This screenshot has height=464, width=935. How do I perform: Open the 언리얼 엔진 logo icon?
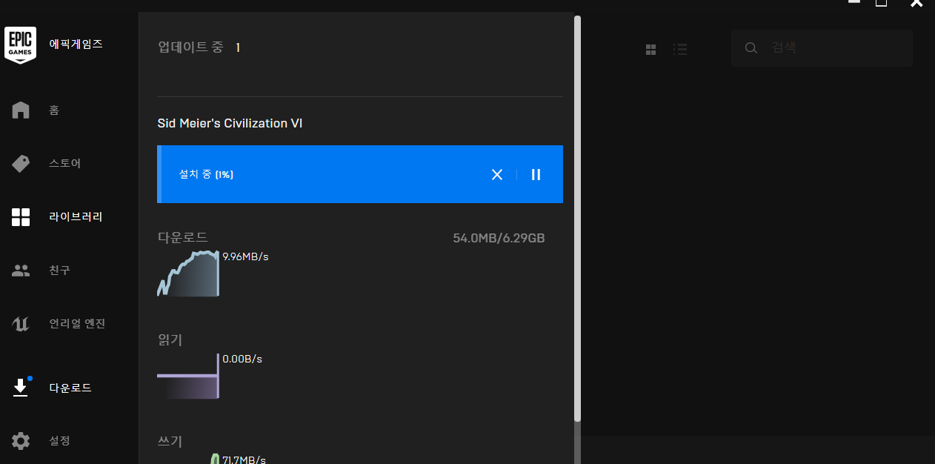(x=21, y=324)
